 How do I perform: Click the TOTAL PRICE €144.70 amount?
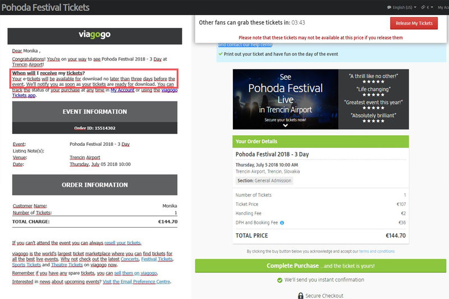396,236
